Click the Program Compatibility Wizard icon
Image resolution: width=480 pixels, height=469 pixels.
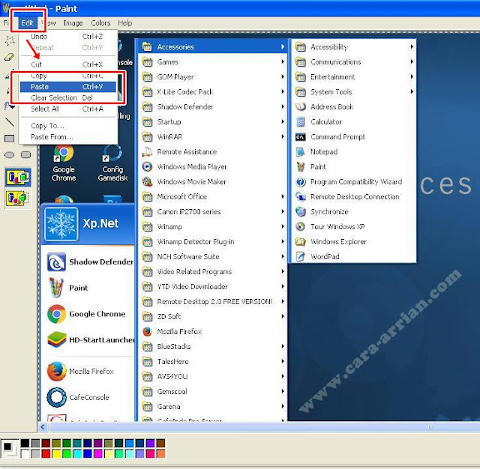(x=301, y=181)
